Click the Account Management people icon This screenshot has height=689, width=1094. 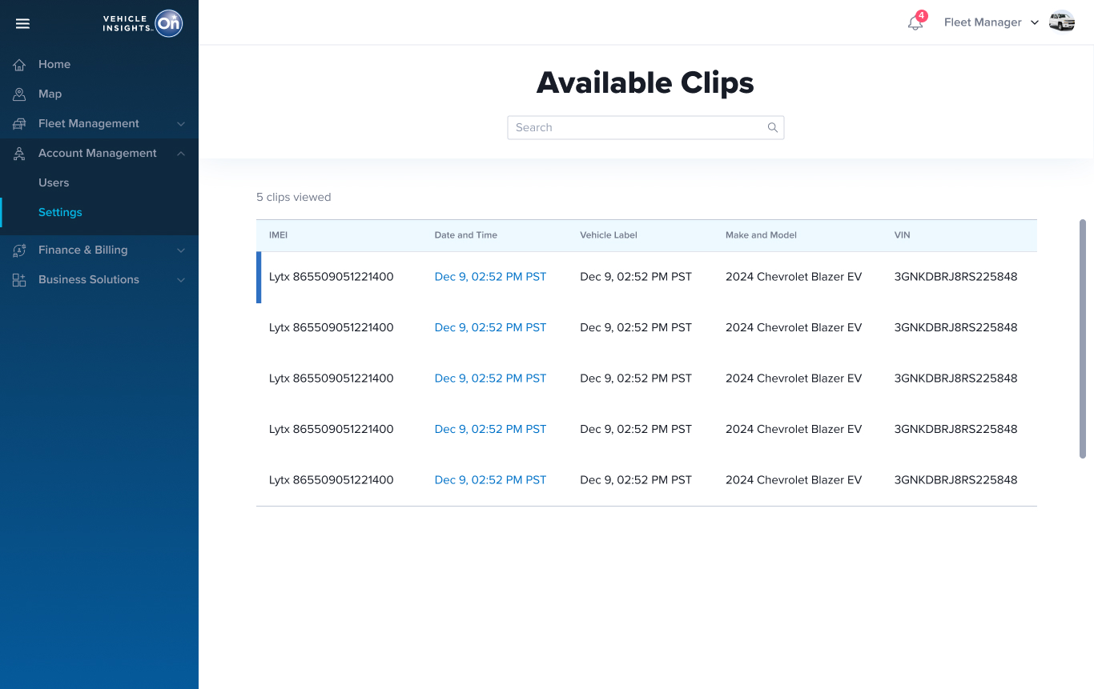[x=19, y=154]
